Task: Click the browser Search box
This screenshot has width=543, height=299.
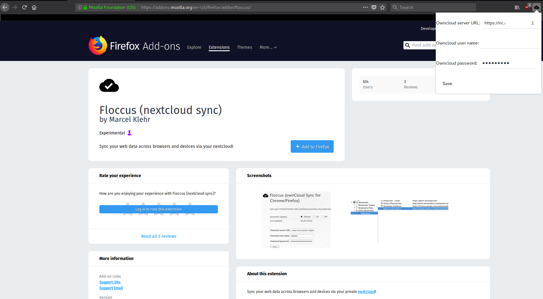Action: (x=433, y=7)
